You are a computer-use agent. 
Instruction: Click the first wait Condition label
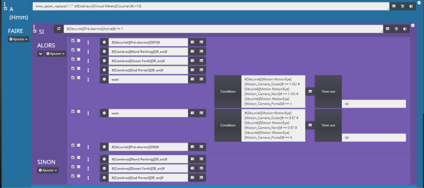[x=228, y=92]
